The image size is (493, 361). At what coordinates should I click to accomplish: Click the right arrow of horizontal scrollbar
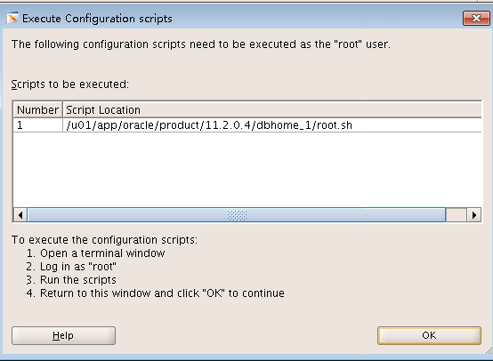[x=473, y=215]
